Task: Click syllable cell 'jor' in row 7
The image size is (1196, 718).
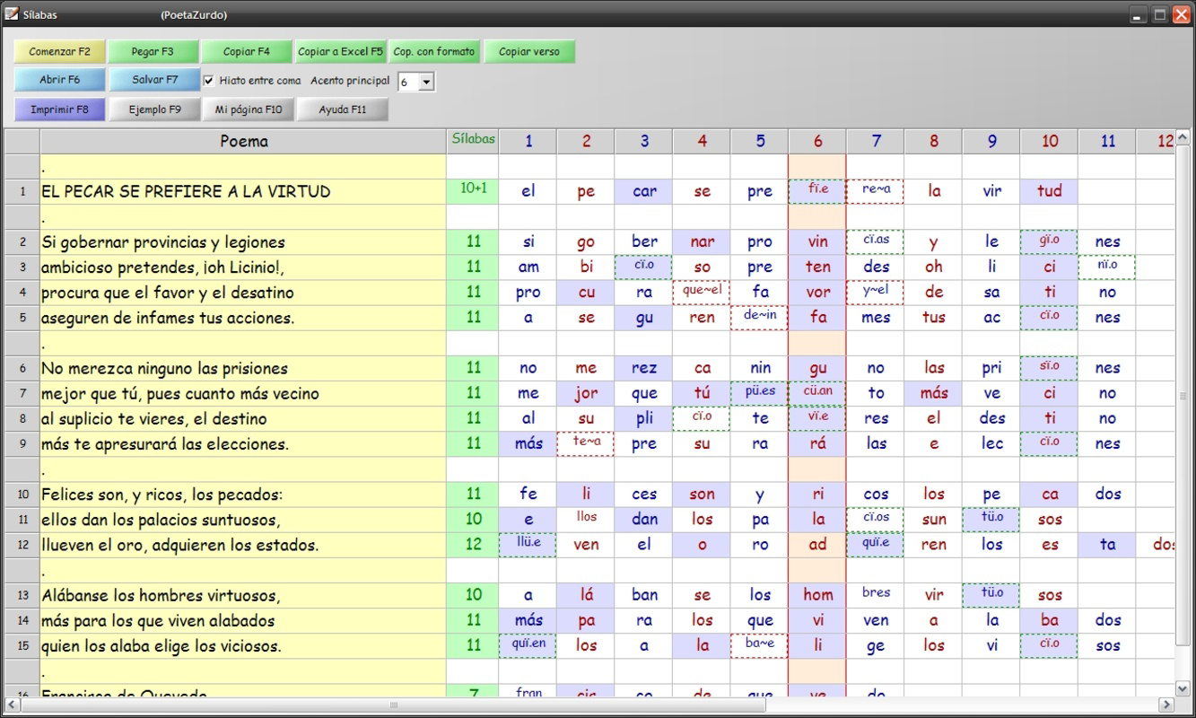Action: pos(586,393)
